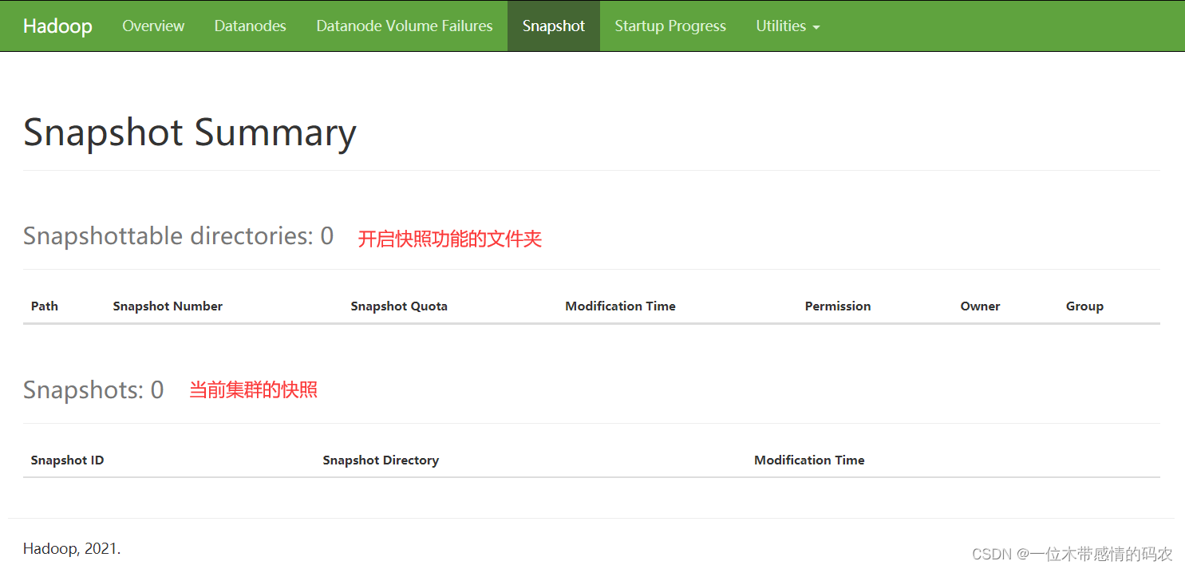Switch to Startup Progress tab
Image resolution: width=1185 pixels, height=569 pixels.
(x=670, y=26)
